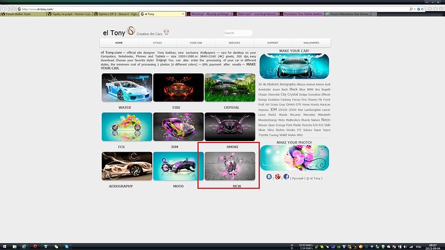Switch to Złota myśl wiocha.pl tab
This screenshot has height=250, width=445.
click(255, 14)
